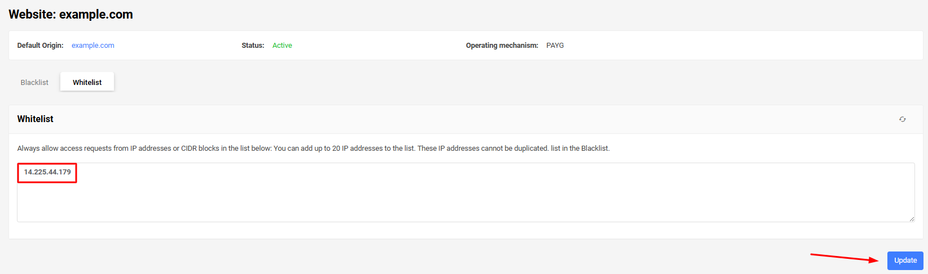Click the red arrow pointing at Update
Viewport: 928px width, 274px height.
pyautogui.click(x=845, y=258)
